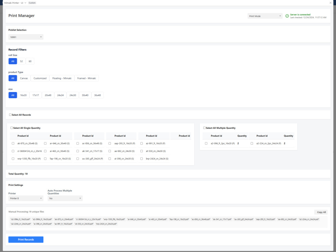336x252 pixels.
Task: Filter product type by Framed - Mimaki
Action: pyautogui.click(x=87, y=78)
